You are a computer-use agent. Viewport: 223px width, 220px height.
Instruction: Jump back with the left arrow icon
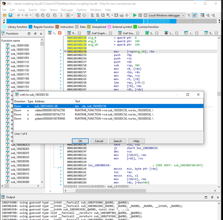pos(19,15)
